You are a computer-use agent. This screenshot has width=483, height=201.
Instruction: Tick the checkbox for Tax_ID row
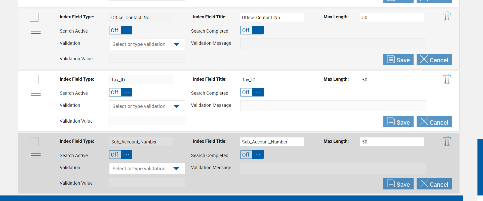tap(34, 79)
